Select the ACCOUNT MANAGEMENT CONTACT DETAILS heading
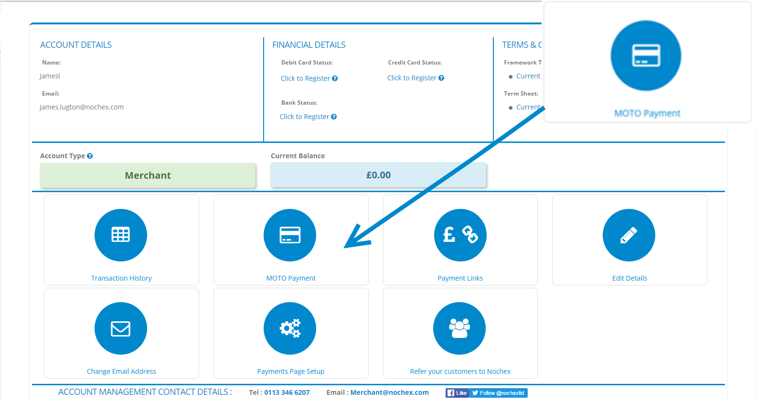This screenshot has width=757, height=402. pos(145,392)
